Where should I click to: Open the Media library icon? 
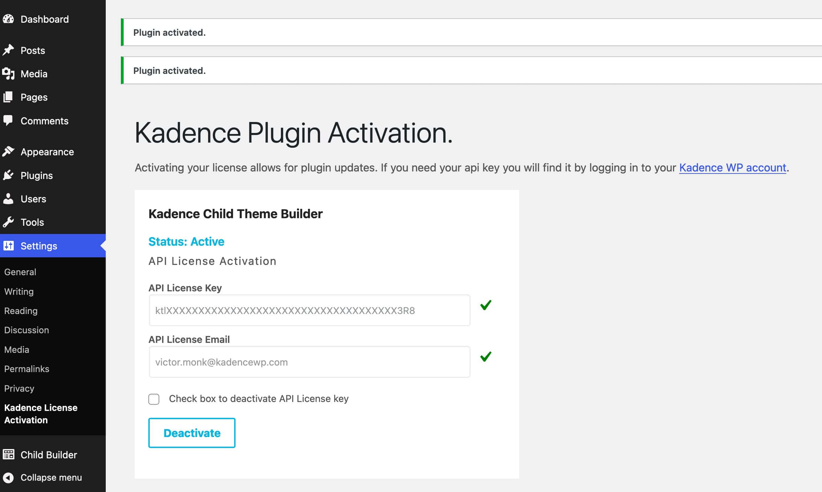tap(9, 74)
